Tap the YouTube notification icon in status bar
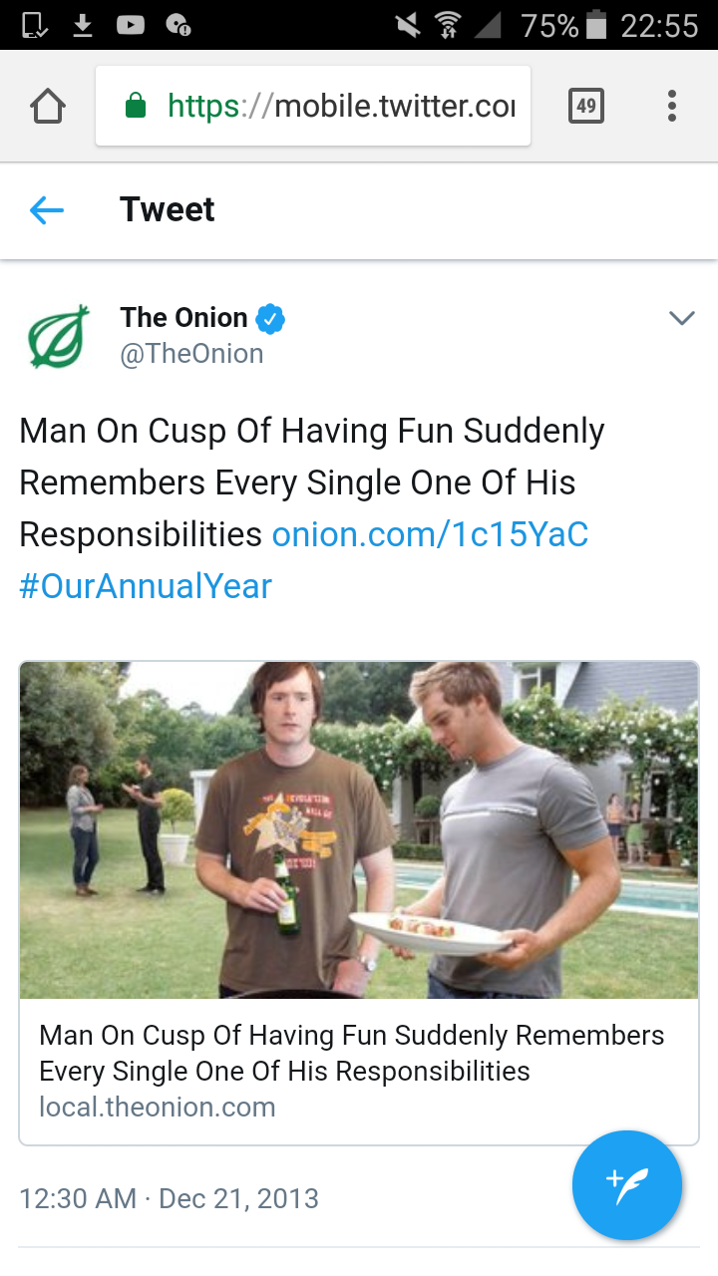Image resolution: width=718 pixels, height=1276 pixels. [131, 25]
